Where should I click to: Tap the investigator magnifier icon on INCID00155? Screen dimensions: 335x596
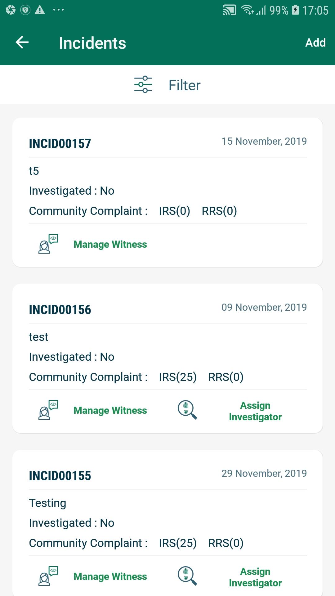[187, 576]
